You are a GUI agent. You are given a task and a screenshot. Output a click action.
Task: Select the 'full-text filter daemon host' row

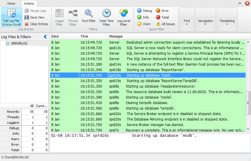[148, 64]
